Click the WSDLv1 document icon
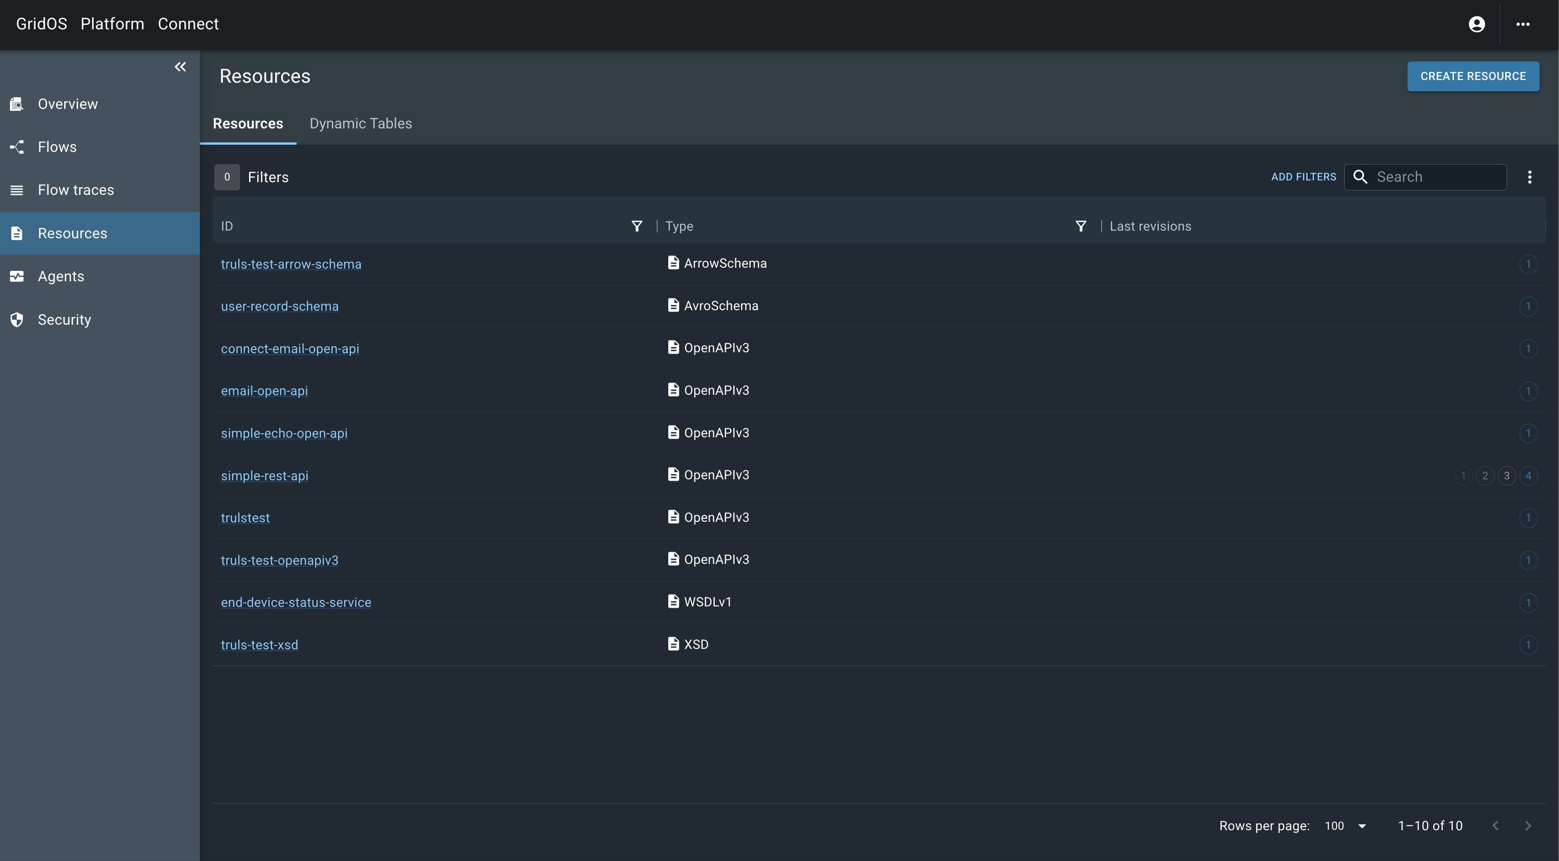 click(673, 601)
